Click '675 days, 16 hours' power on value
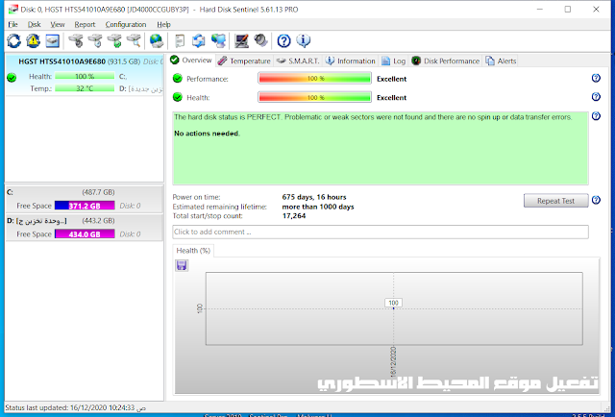615x417 pixels. coord(314,197)
